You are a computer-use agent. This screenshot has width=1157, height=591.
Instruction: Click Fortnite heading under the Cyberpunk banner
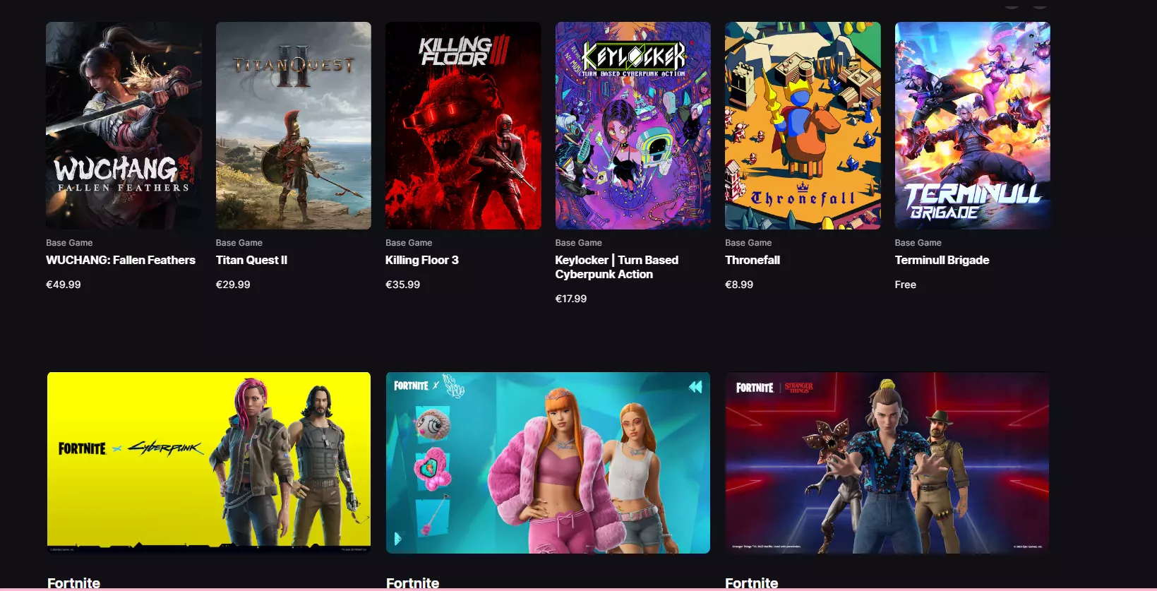pyautogui.click(x=73, y=583)
